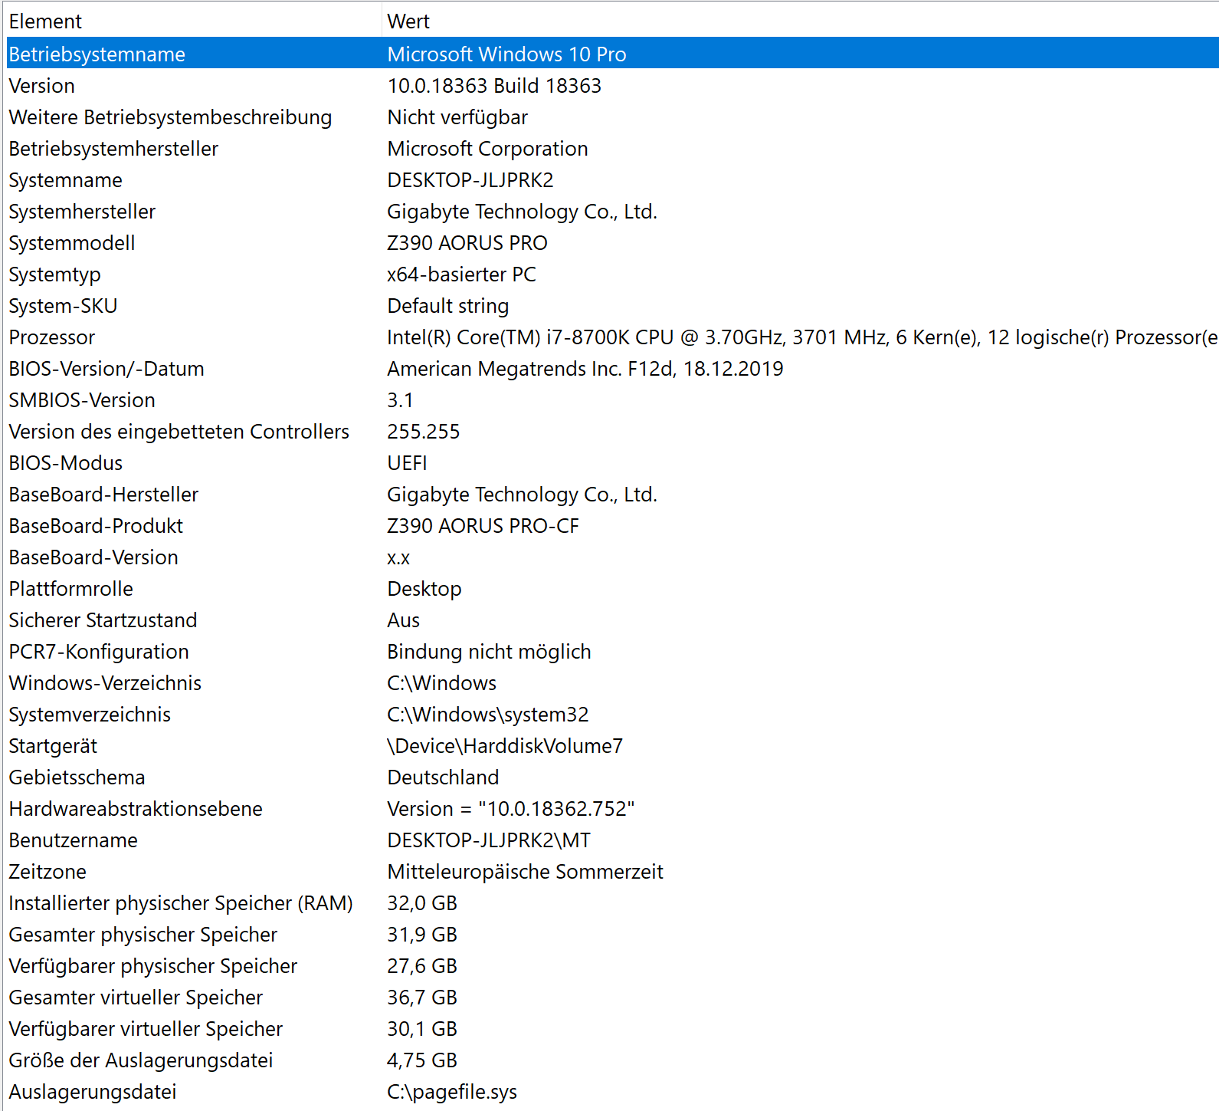Viewport: 1219px width, 1111px height.
Task: Click the 'Aus' value
Action: (403, 620)
